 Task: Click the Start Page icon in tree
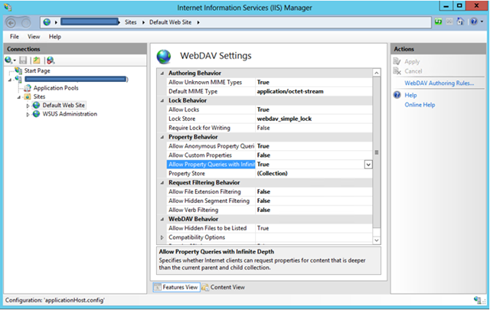pos(18,70)
